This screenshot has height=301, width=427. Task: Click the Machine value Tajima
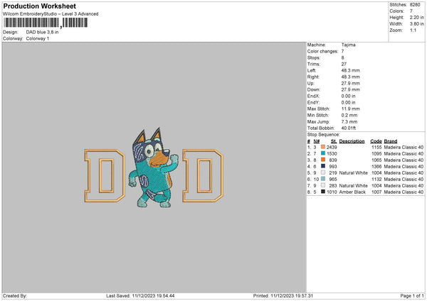coord(348,45)
